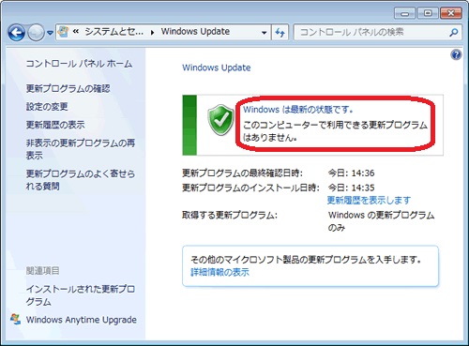Click the Windows Update page title

point(217,68)
